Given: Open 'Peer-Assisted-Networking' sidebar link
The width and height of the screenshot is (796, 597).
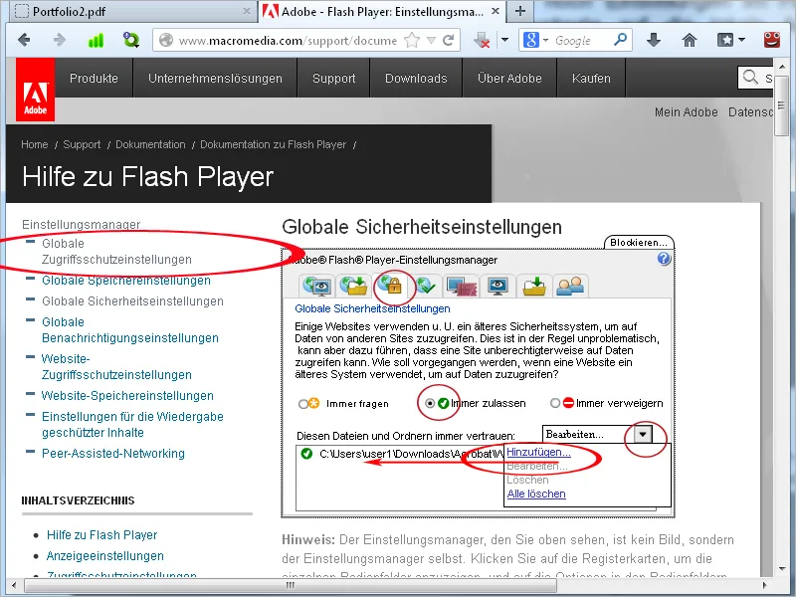Looking at the screenshot, I should [113, 454].
